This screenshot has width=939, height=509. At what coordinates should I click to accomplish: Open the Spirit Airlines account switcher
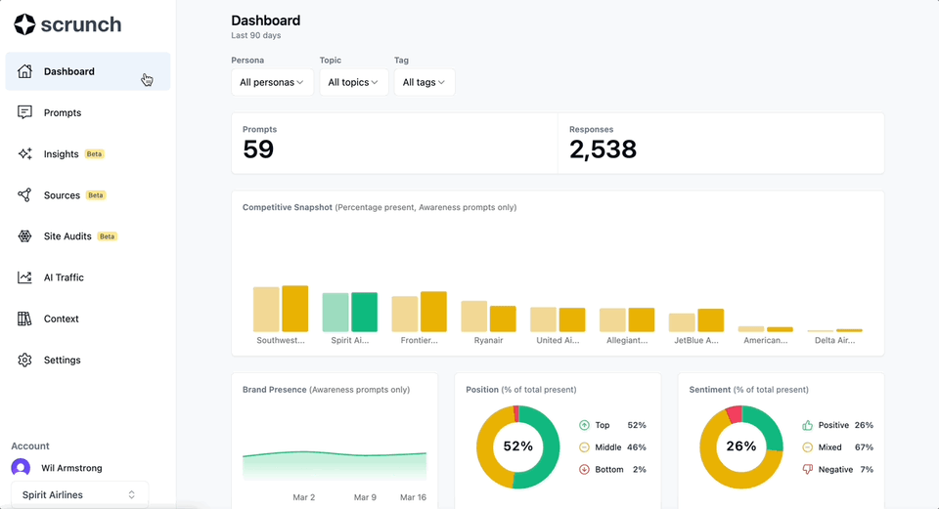[79, 494]
